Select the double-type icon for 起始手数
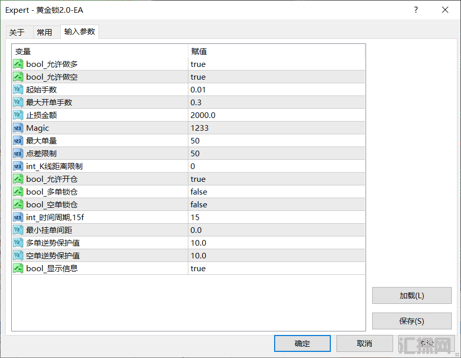Screen dimensions: 461x358 pos(18,90)
